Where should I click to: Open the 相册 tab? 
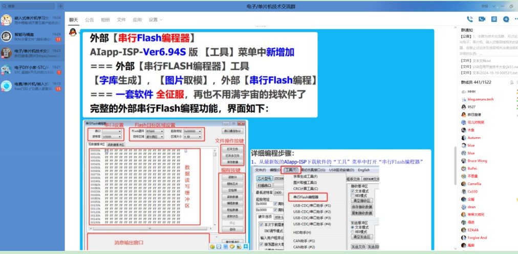pyautogui.click(x=105, y=20)
